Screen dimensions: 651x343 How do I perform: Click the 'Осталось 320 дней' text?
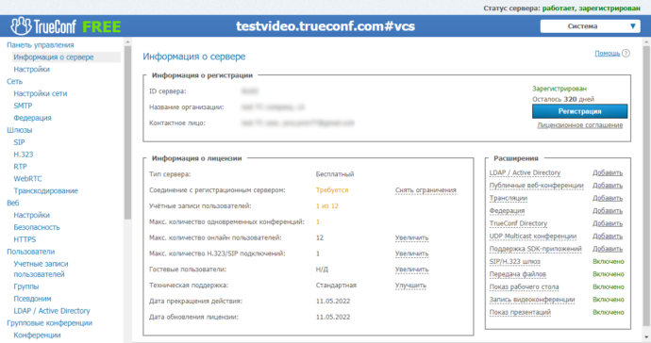pos(563,99)
